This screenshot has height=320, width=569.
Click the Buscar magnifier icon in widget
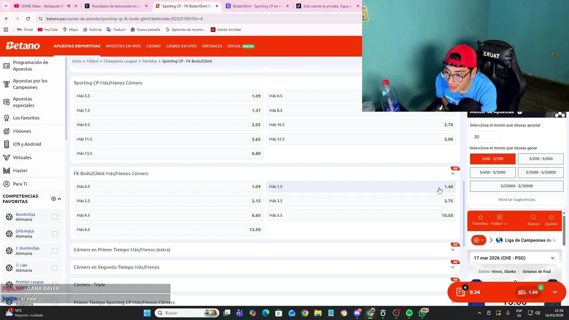click(x=533, y=217)
